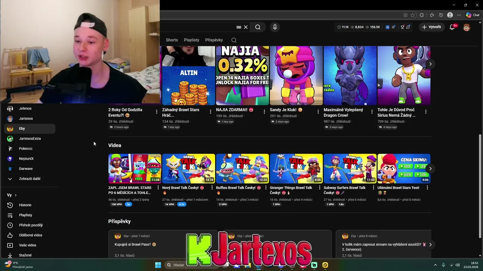Open browser settings ellipsis menu
Viewport: 483px width, 271px height.
(x=459, y=15)
